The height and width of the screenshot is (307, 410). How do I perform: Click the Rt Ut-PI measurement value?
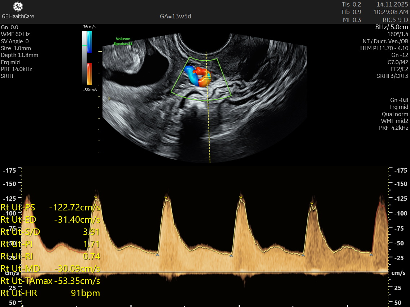tap(92, 244)
